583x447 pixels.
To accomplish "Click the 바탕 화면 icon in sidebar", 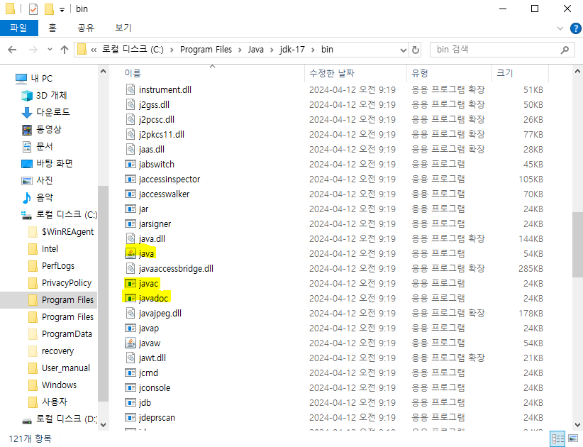I will pos(27,164).
